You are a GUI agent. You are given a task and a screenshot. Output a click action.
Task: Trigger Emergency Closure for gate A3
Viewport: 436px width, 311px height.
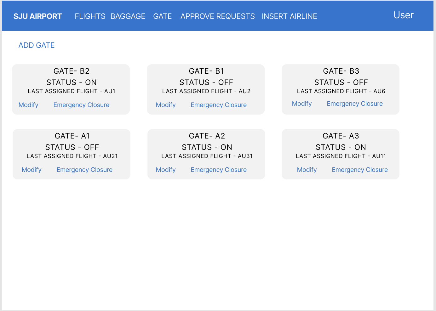pyautogui.click(x=360, y=170)
